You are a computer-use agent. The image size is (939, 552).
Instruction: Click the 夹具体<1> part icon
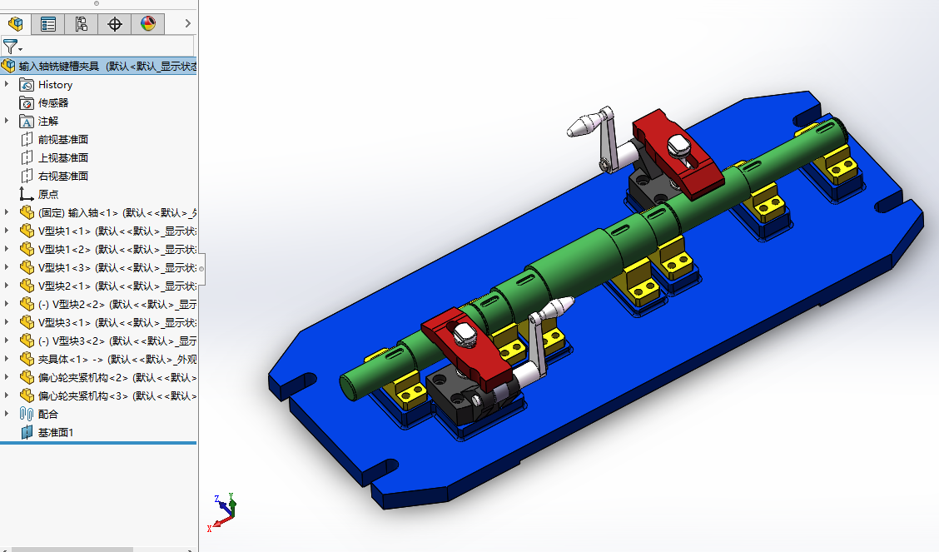click(x=27, y=359)
